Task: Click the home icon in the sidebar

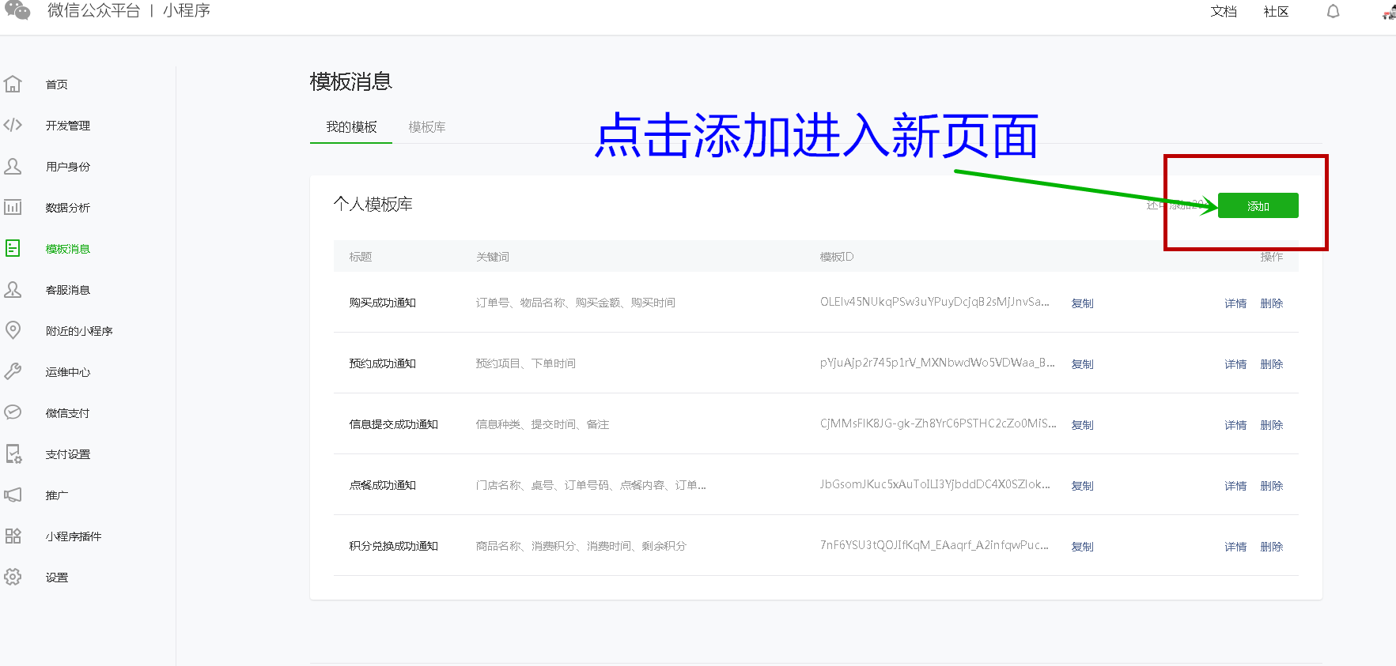Action: pos(13,84)
